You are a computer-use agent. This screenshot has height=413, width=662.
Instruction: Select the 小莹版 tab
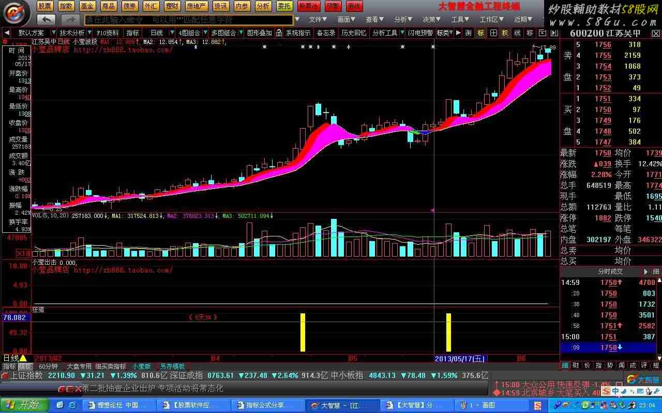141,366
